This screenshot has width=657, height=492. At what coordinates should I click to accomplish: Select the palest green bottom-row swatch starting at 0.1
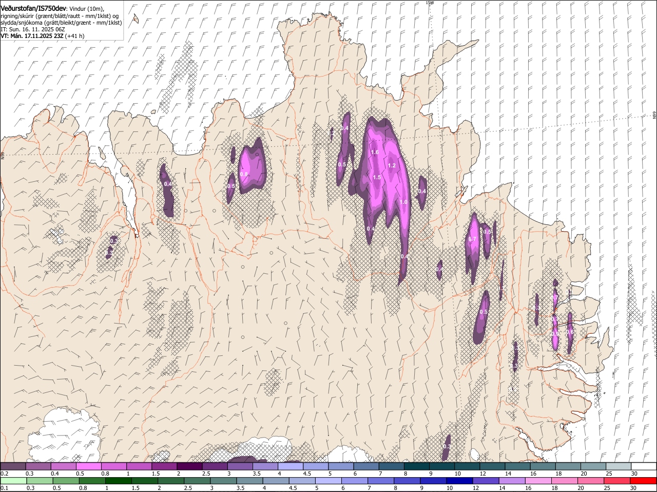pyautogui.click(x=13, y=481)
